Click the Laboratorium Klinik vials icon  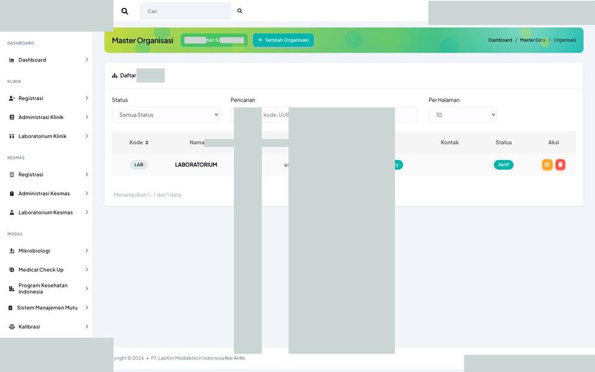pos(12,136)
